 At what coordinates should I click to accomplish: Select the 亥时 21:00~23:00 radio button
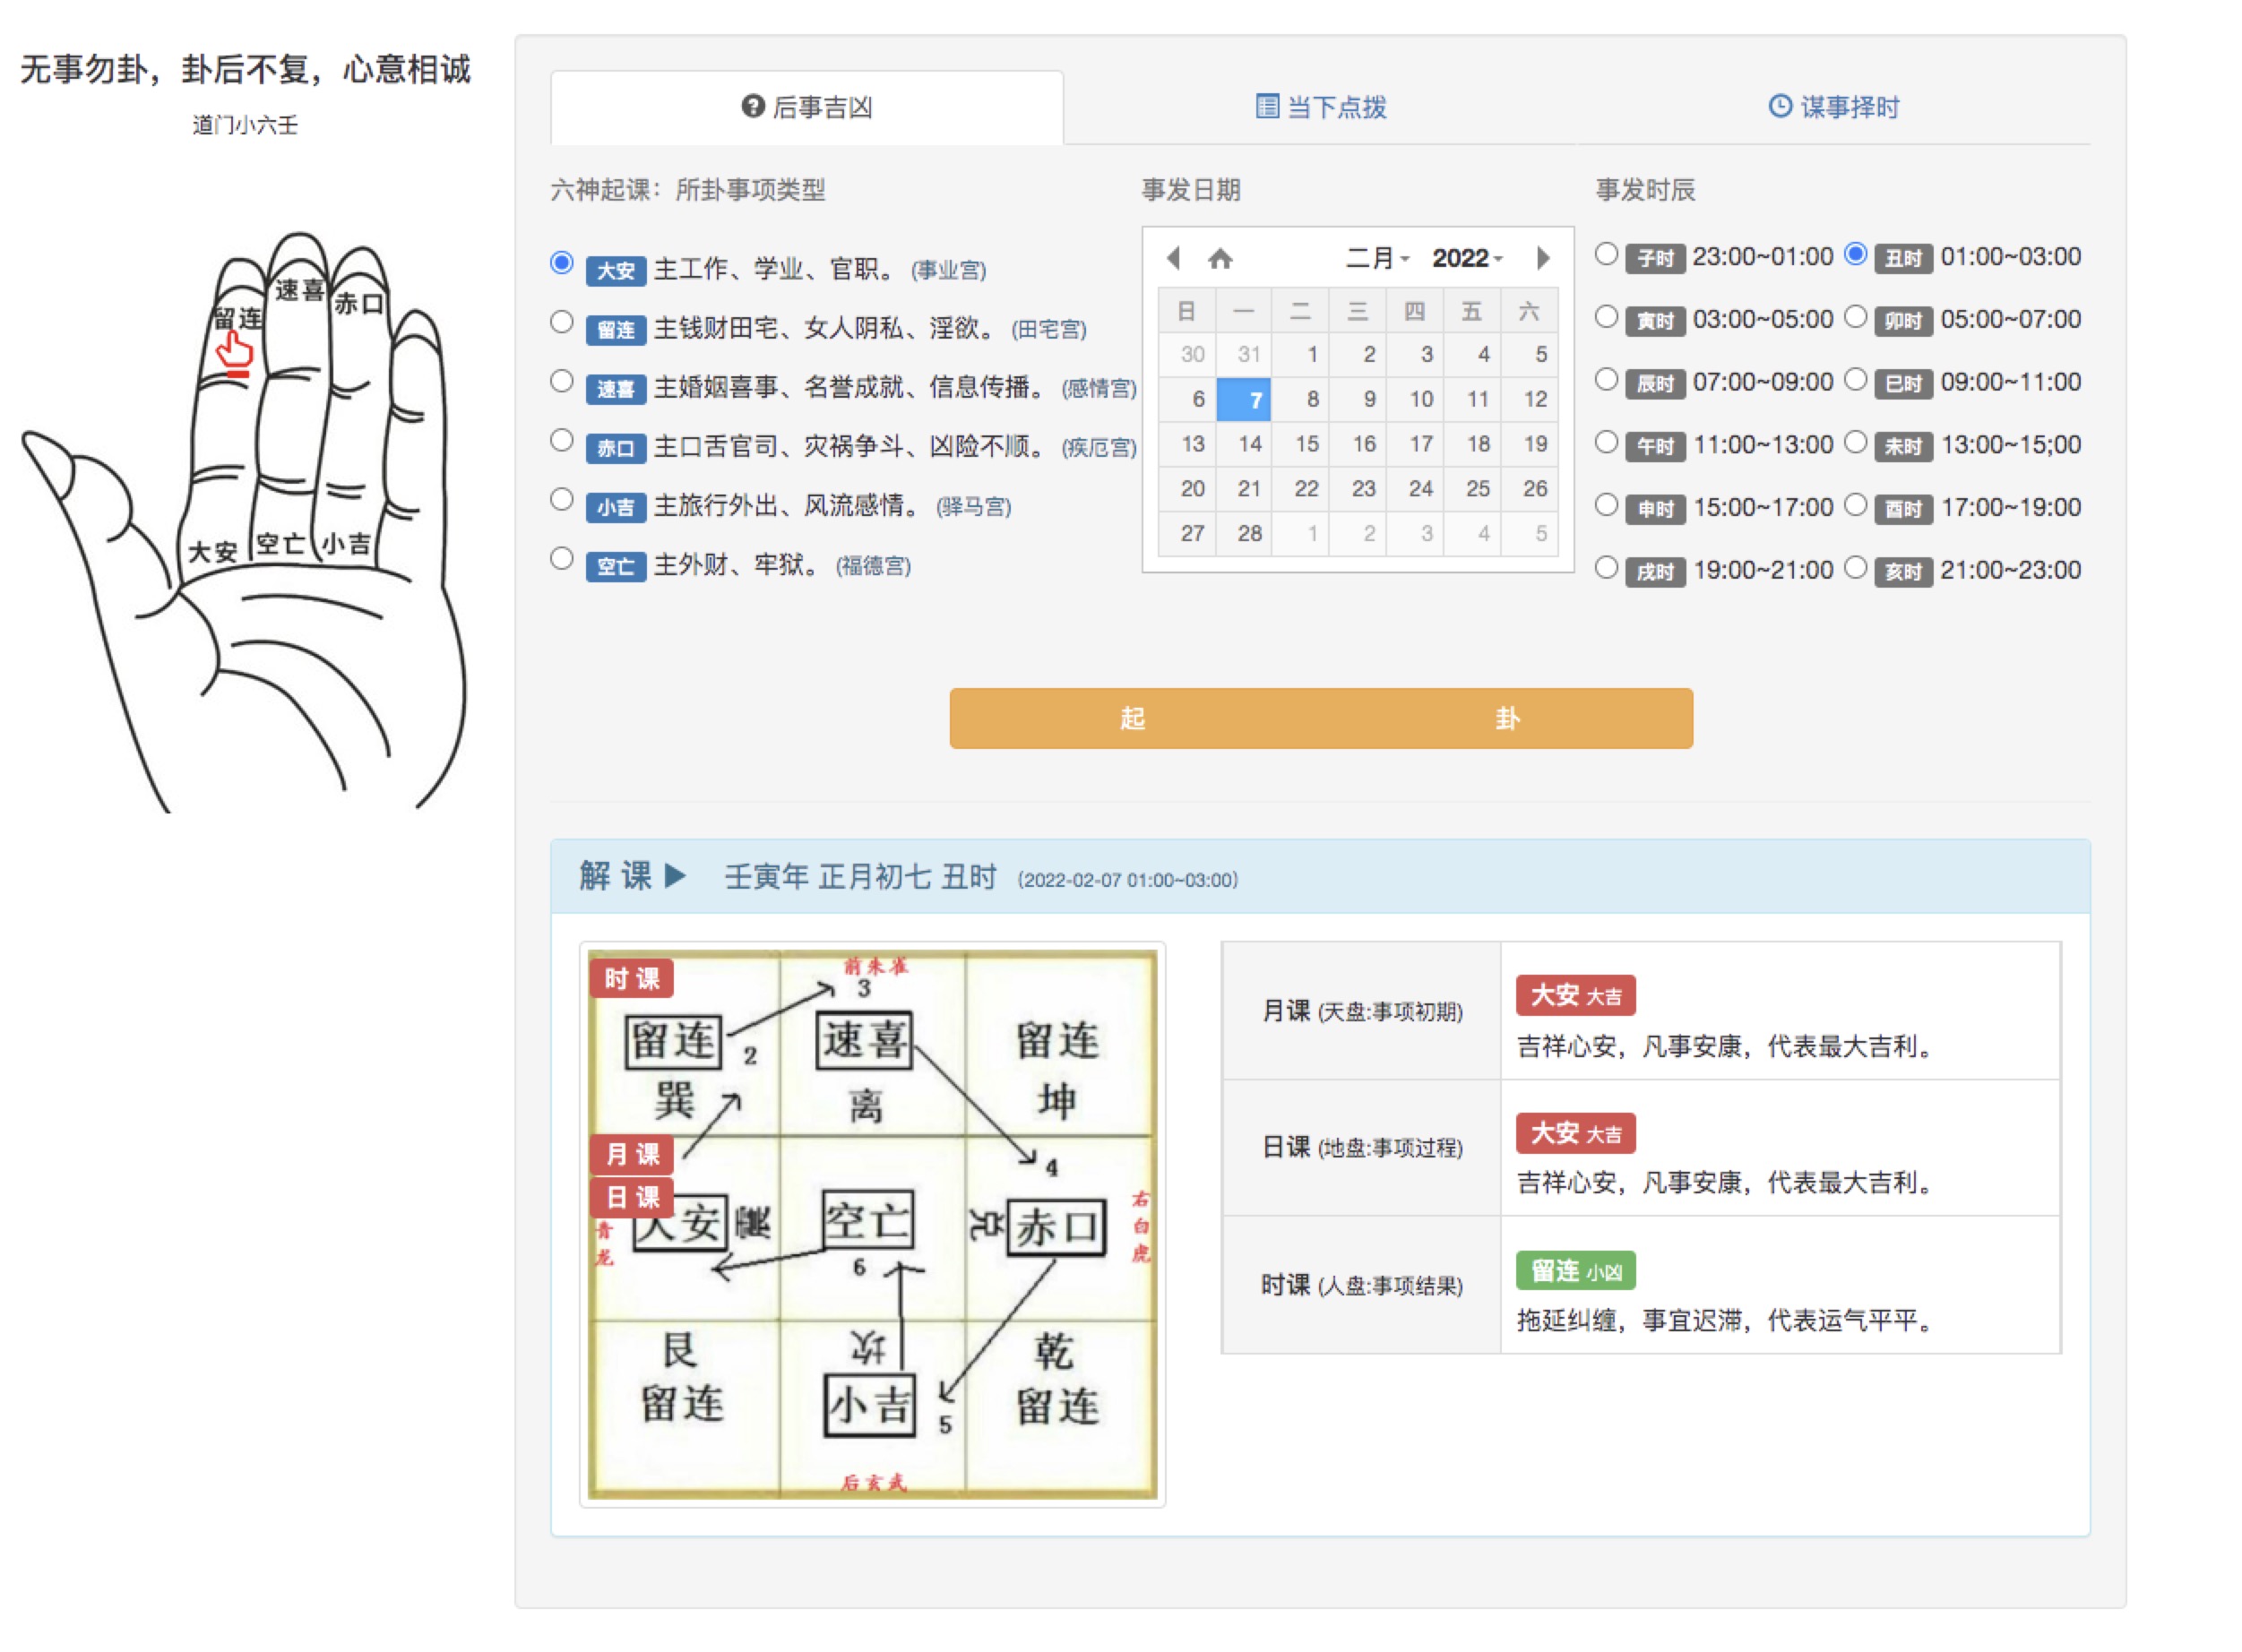(x=1855, y=568)
